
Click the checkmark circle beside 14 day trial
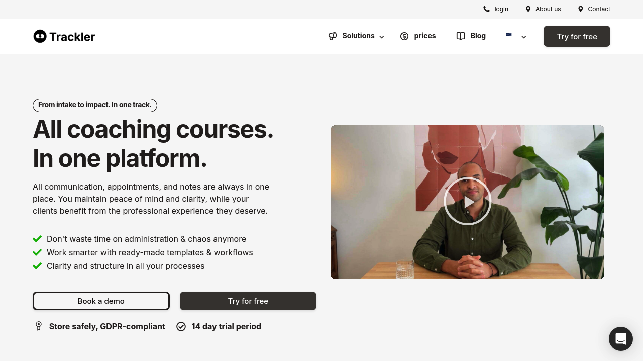click(181, 327)
